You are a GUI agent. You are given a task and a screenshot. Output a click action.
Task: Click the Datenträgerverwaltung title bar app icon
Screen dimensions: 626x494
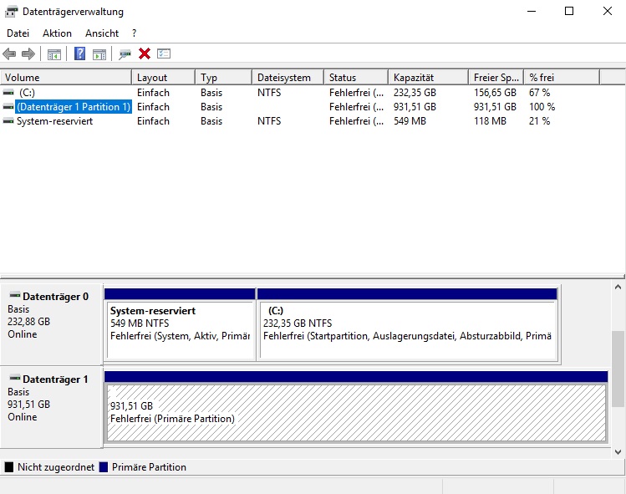tap(11, 12)
